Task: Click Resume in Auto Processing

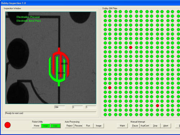Action: (78, 126)
